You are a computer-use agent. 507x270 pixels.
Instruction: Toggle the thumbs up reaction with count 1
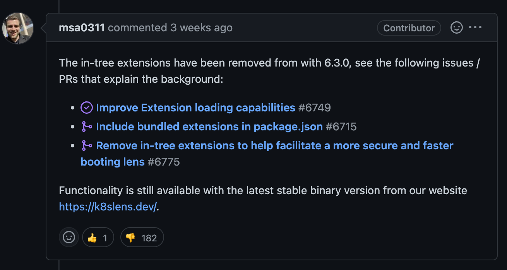pyautogui.click(x=98, y=237)
